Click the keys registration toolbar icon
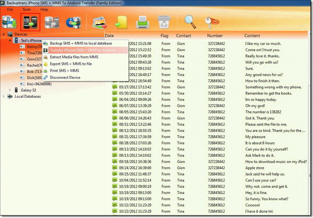 [212, 22]
